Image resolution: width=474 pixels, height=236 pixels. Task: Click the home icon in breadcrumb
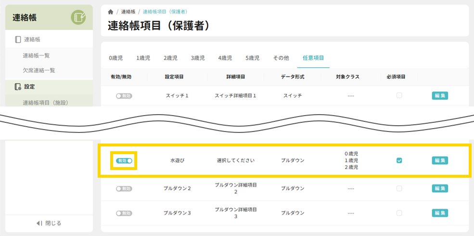111,12
